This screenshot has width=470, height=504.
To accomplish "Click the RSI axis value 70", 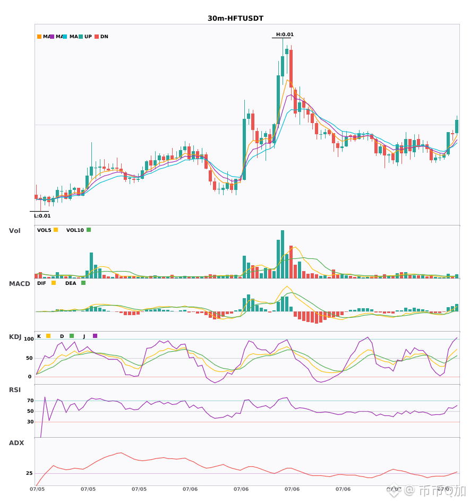I will (30, 401).
